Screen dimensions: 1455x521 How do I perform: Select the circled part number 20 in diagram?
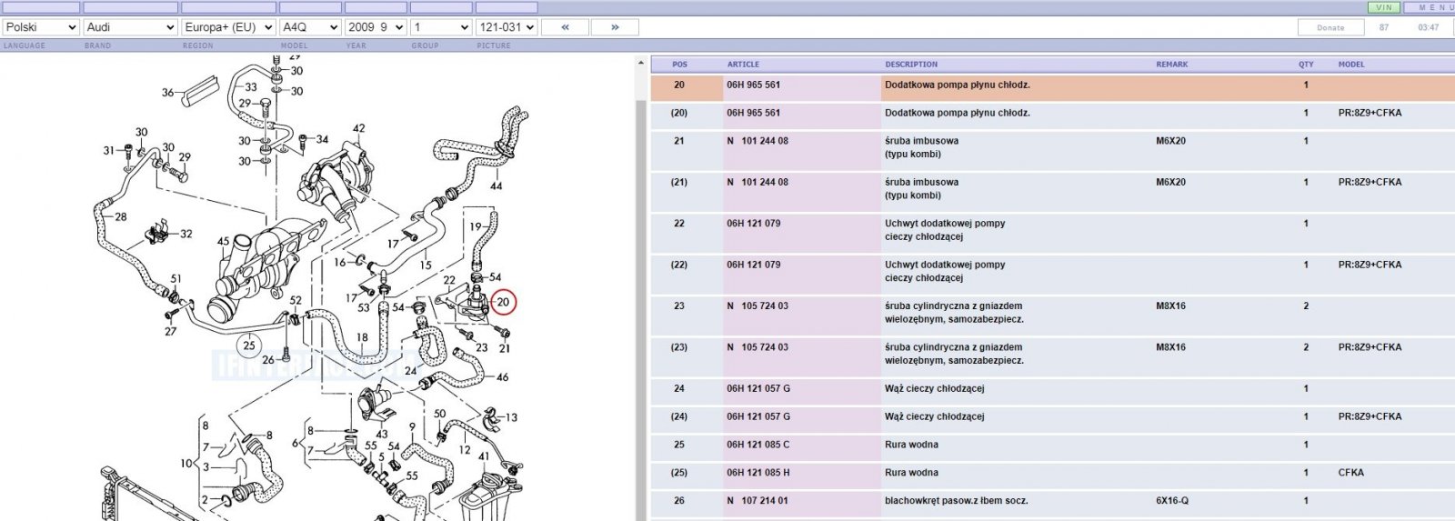click(503, 302)
